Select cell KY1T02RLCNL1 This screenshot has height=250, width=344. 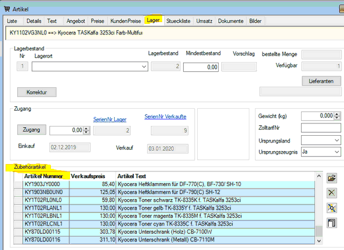click(45, 224)
